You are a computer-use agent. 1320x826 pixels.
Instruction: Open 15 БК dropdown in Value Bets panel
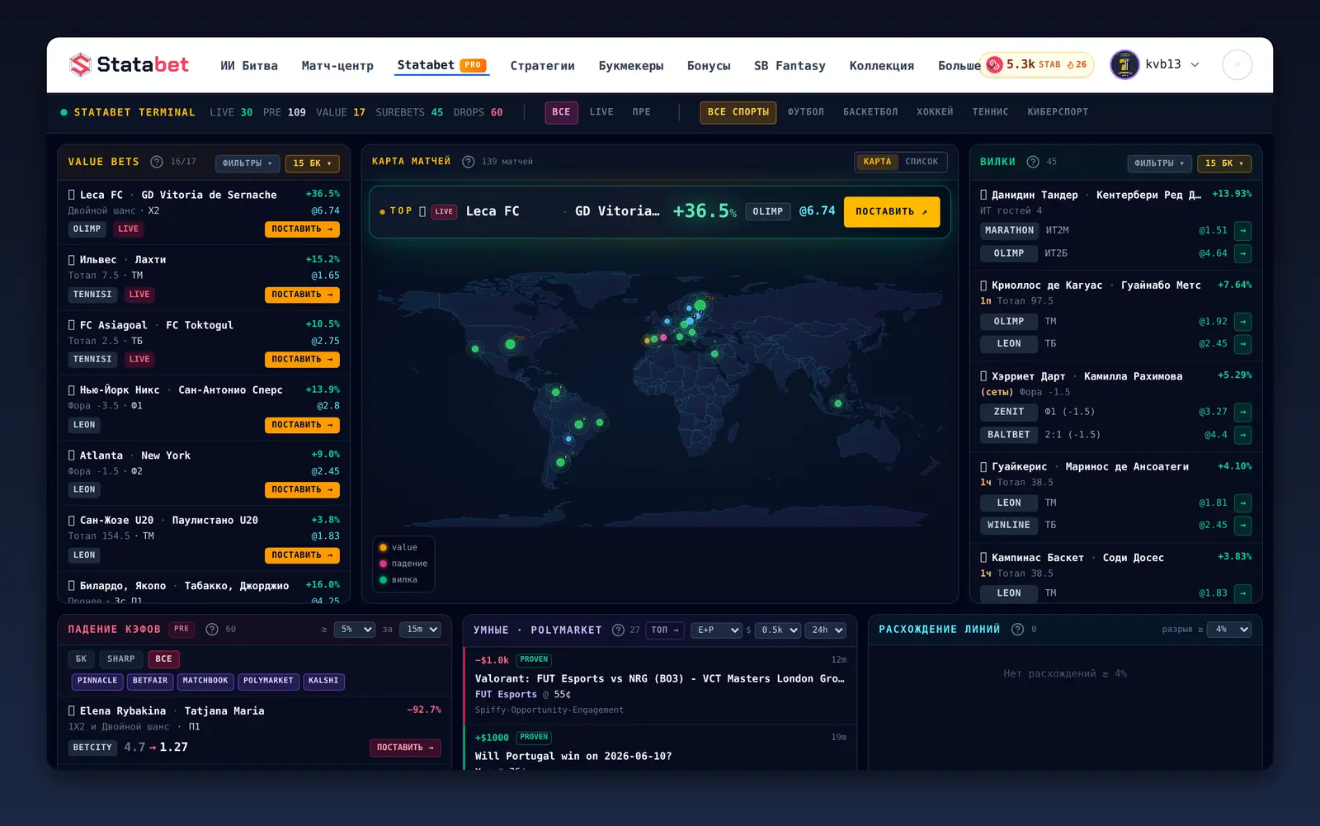pyautogui.click(x=313, y=163)
